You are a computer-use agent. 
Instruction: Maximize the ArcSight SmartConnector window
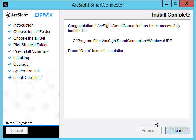tap(176, 4)
